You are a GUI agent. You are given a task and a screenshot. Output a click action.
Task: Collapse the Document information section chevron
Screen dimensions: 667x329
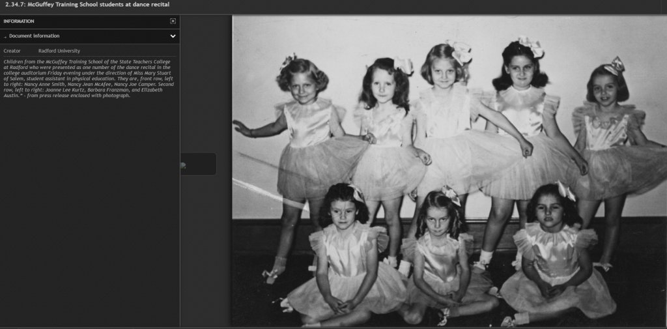(x=173, y=36)
